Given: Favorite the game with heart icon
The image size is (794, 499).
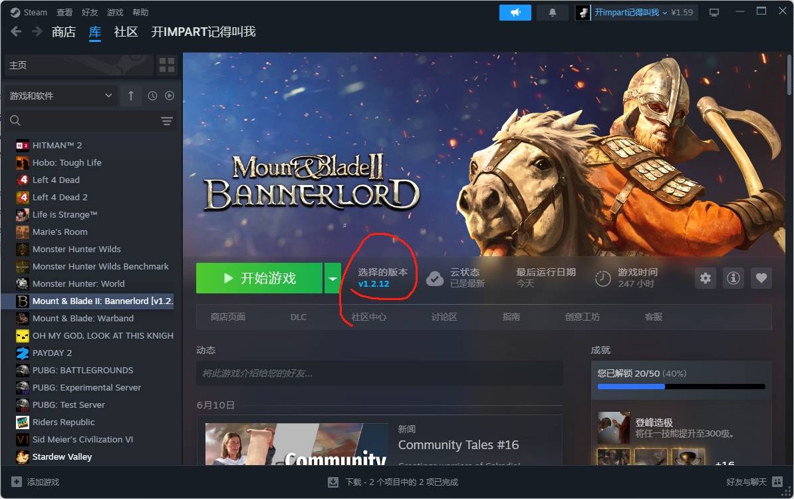Looking at the screenshot, I should coord(761,278).
